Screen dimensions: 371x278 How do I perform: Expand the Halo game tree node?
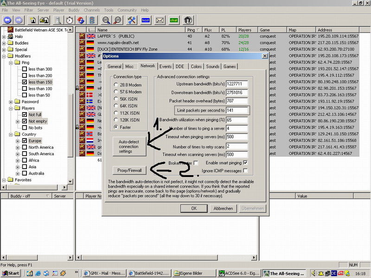(x=4, y=37)
